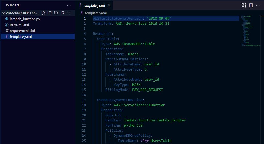Click UserManagementFunction: on line 17
The image size is (264, 144).
tap(121, 100)
